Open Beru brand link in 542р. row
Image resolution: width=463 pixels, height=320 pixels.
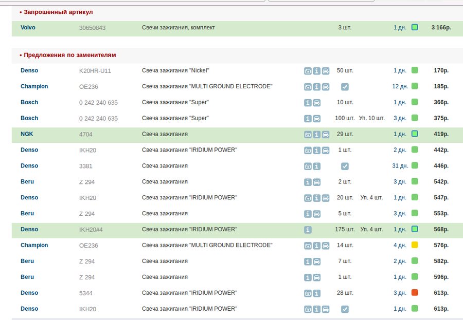pyautogui.click(x=27, y=182)
